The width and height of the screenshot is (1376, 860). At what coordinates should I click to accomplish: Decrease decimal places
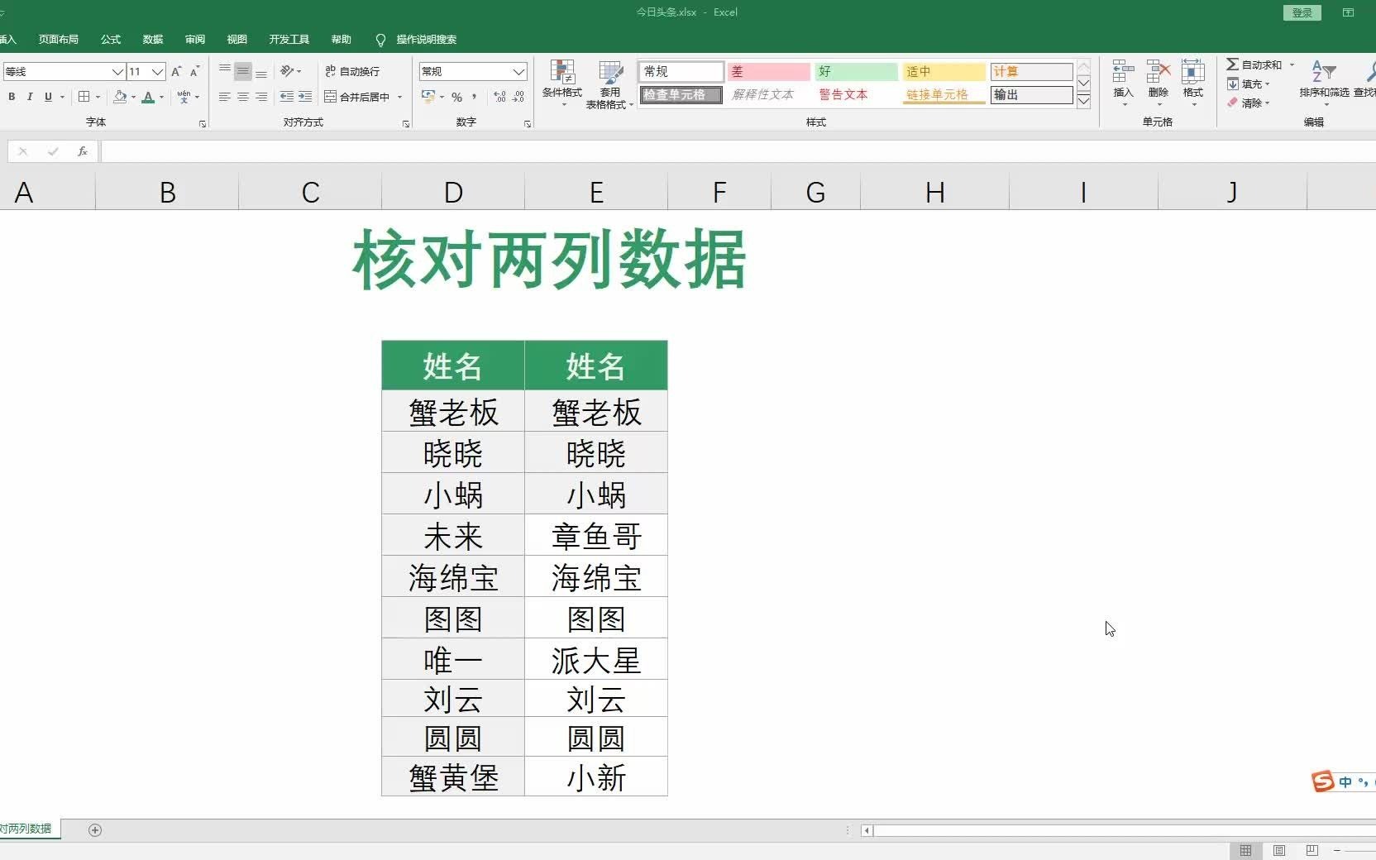[x=518, y=97]
